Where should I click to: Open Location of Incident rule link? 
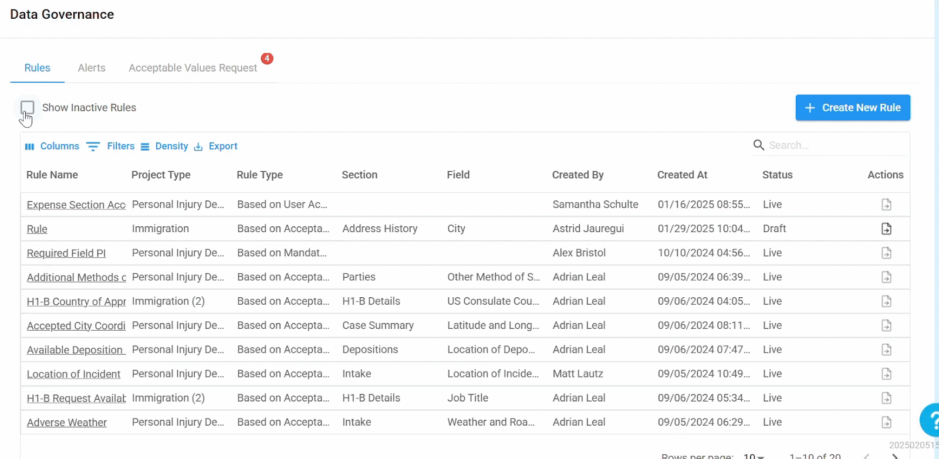[x=73, y=374]
